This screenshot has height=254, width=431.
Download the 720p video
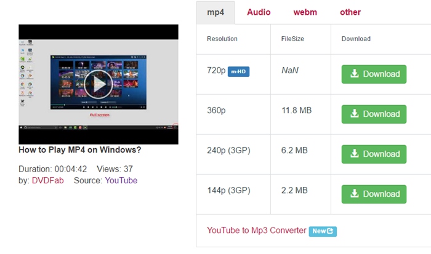pos(374,74)
